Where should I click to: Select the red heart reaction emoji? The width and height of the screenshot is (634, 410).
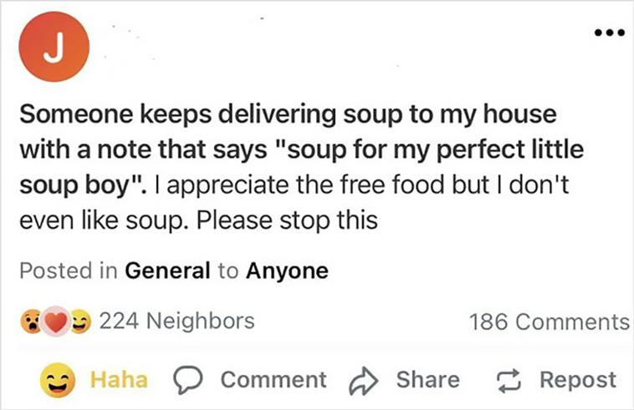[x=56, y=321]
